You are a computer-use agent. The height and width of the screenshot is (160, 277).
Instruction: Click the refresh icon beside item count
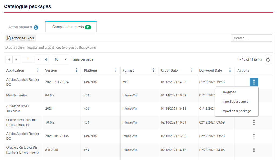point(268,60)
